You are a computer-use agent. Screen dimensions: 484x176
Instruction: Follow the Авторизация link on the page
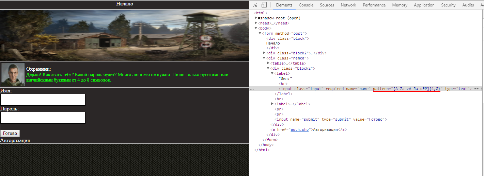point(15,140)
